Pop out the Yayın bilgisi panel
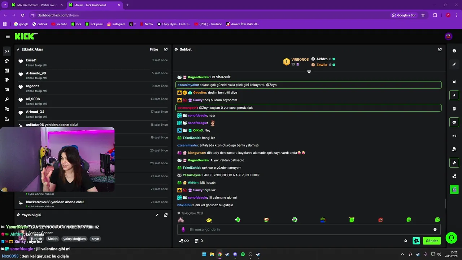Image resolution: width=462 pixels, height=260 pixels. coord(166,215)
